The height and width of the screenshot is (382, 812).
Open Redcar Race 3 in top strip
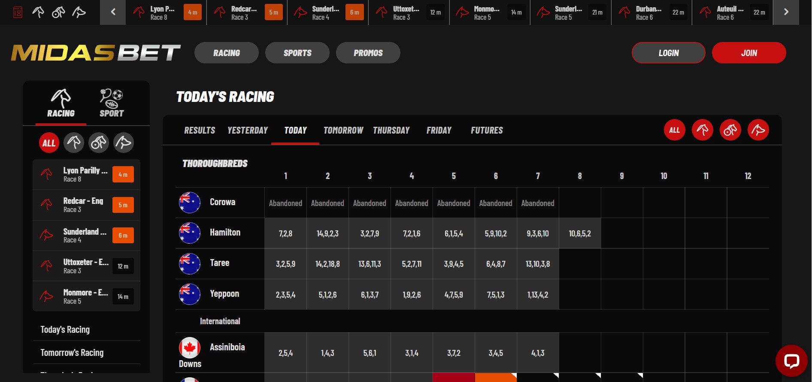pos(247,12)
